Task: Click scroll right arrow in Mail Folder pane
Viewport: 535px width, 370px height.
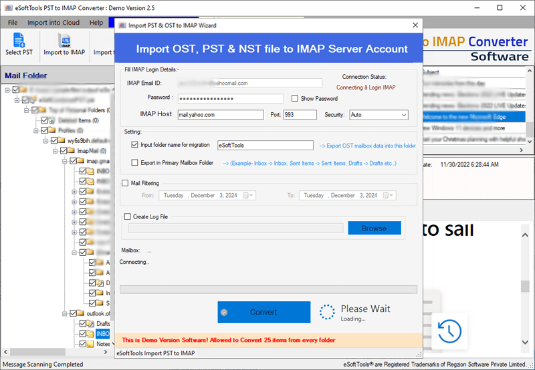Action: click(106, 351)
